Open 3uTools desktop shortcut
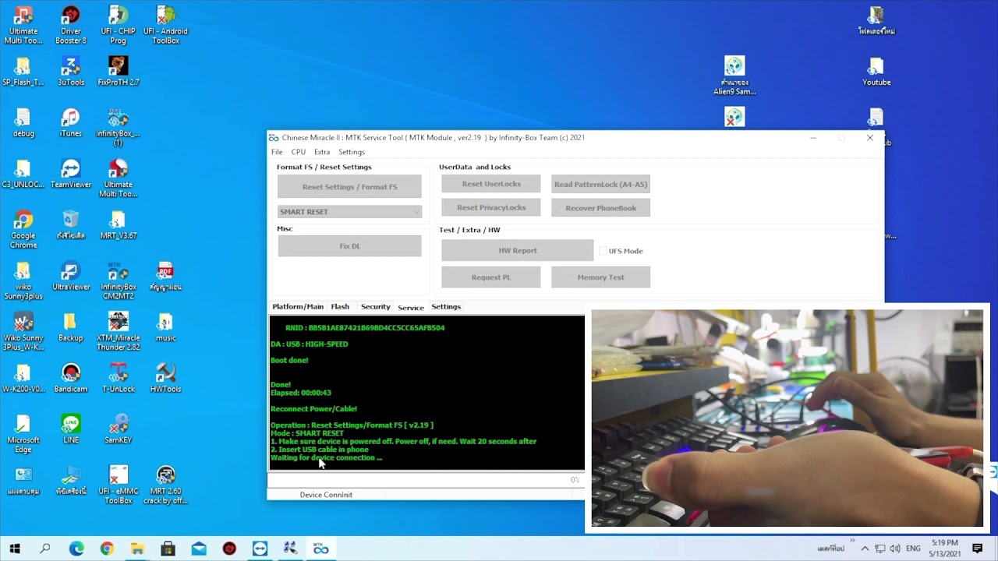Screen dimensions: 998x561 pos(71,71)
